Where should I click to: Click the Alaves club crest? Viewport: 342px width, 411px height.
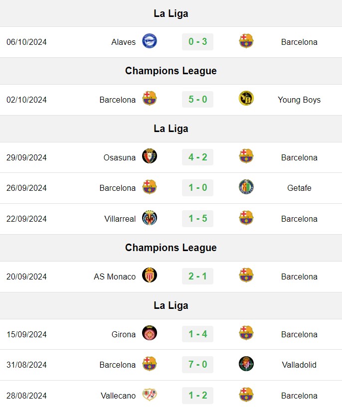pyautogui.click(x=150, y=41)
